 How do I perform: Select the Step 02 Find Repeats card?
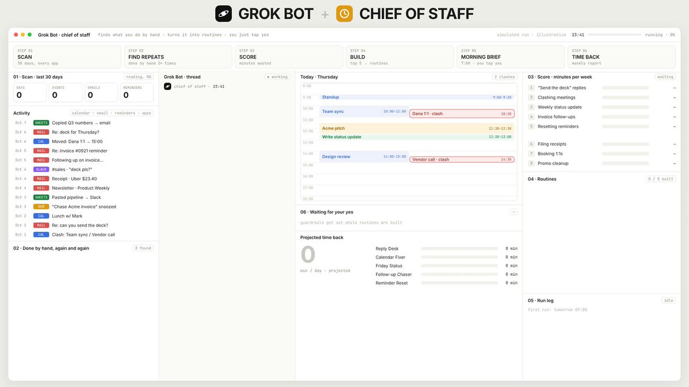tap(178, 57)
